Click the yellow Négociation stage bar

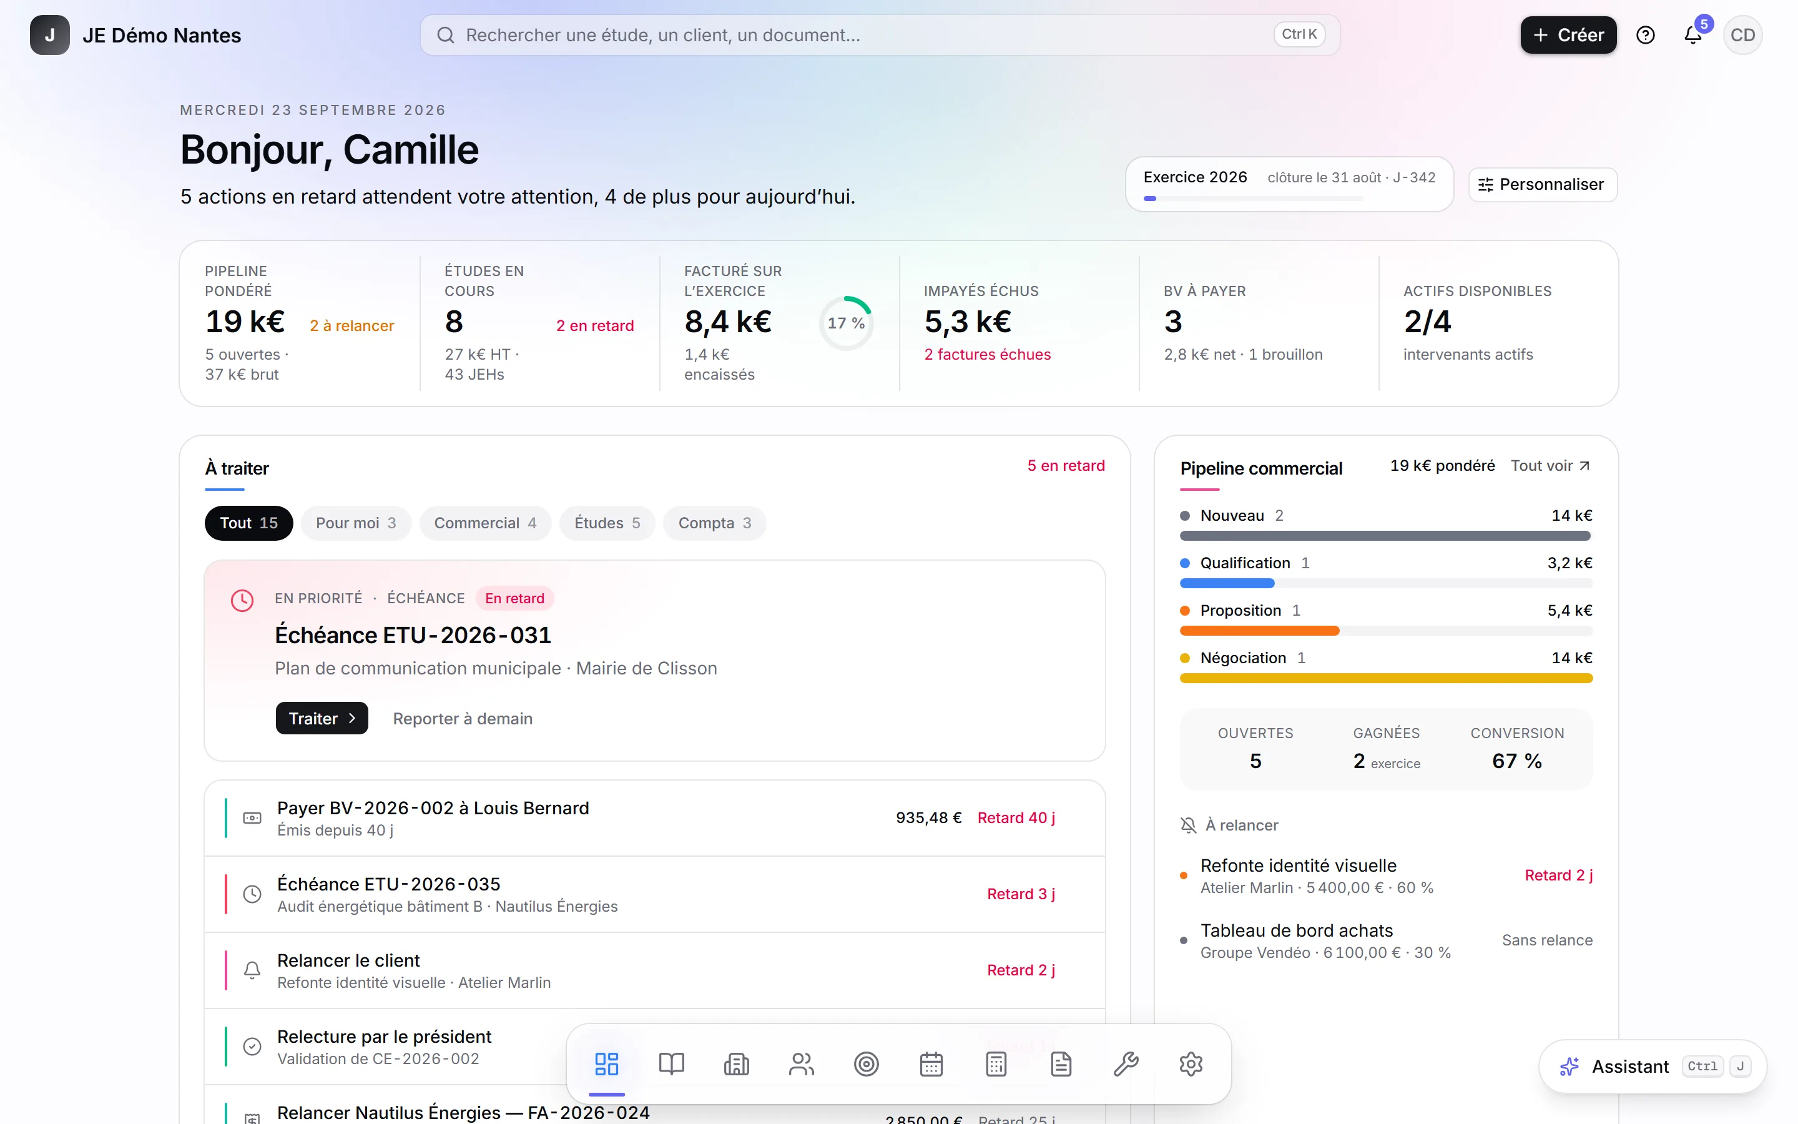tap(1386, 678)
